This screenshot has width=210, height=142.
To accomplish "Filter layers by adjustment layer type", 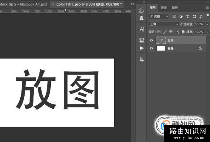I will [x=181, y=16].
